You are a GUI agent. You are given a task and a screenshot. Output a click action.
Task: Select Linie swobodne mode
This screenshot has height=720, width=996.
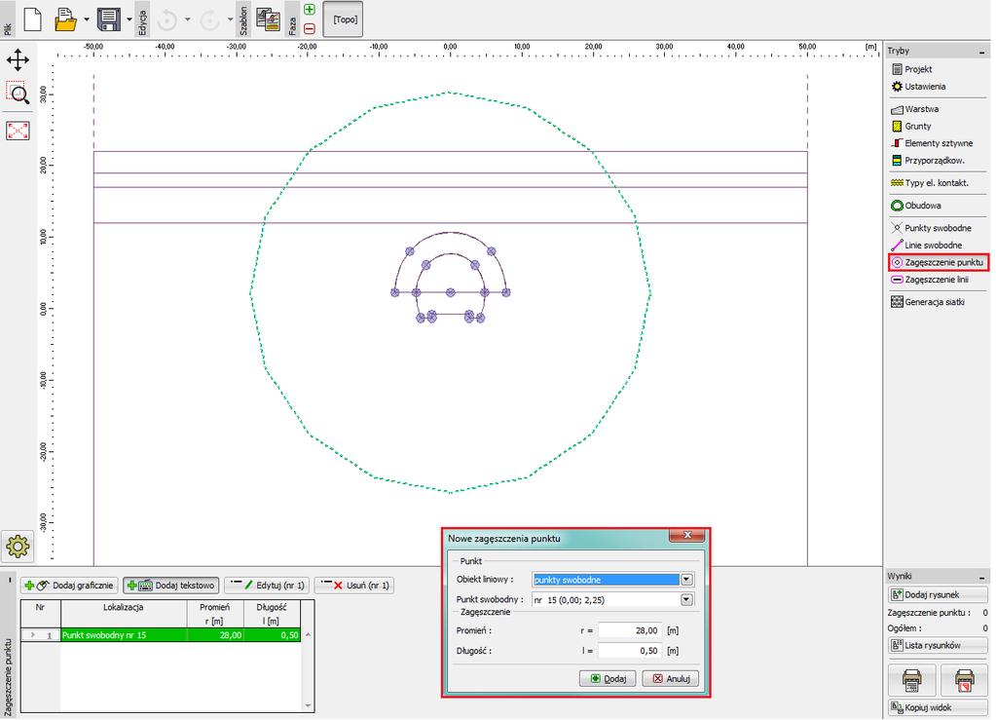[x=927, y=246]
